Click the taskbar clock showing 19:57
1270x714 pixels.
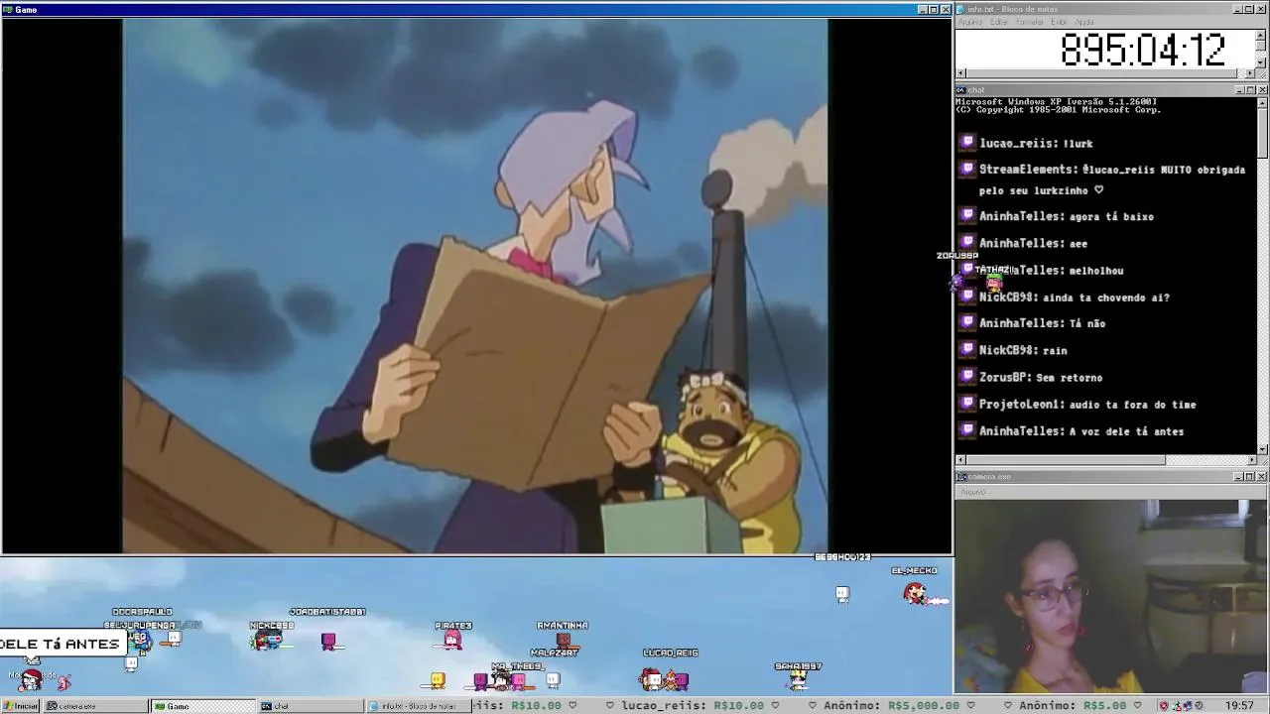tap(1239, 706)
